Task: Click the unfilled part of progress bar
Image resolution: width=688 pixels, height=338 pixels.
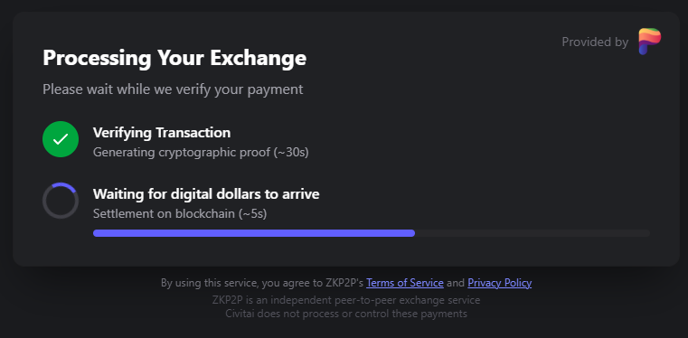Action: 532,233
